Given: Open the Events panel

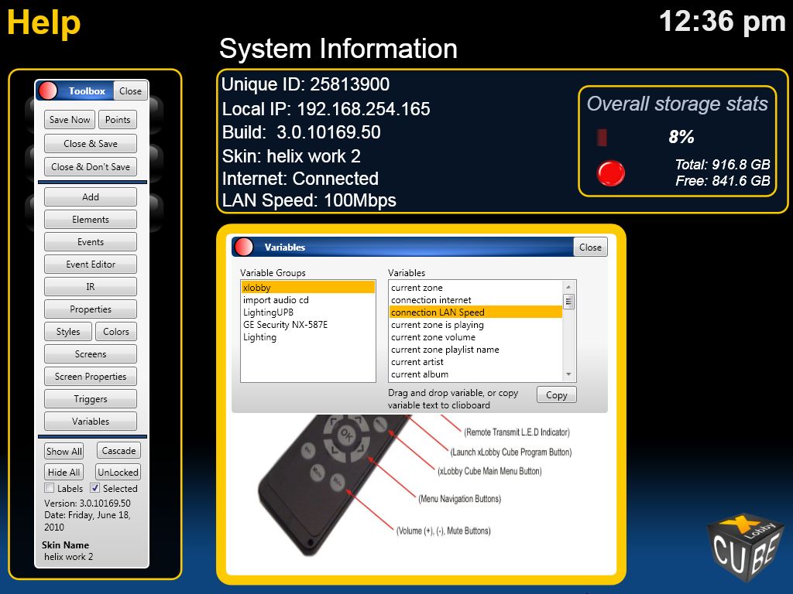Looking at the screenshot, I should pyautogui.click(x=91, y=242).
